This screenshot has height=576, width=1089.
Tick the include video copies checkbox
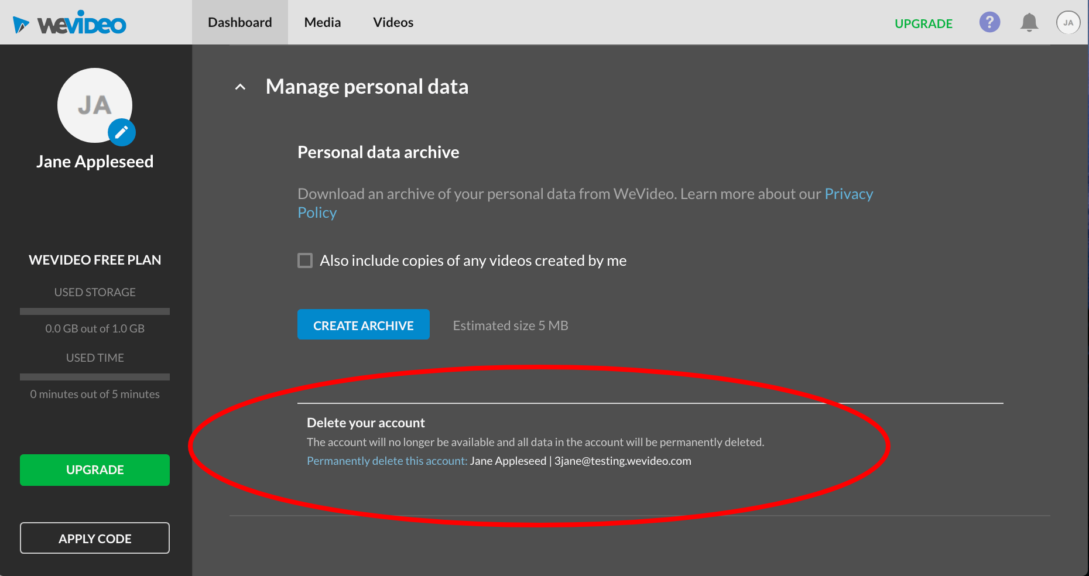click(x=305, y=260)
